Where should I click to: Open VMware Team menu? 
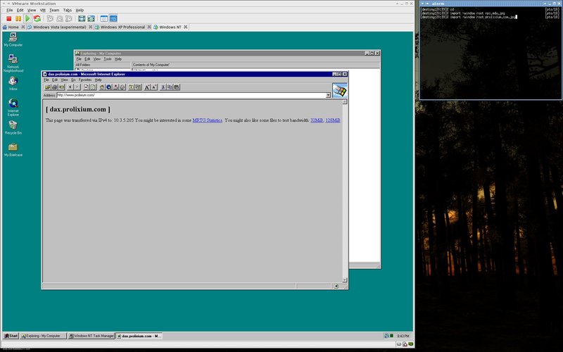[x=54, y=10]
